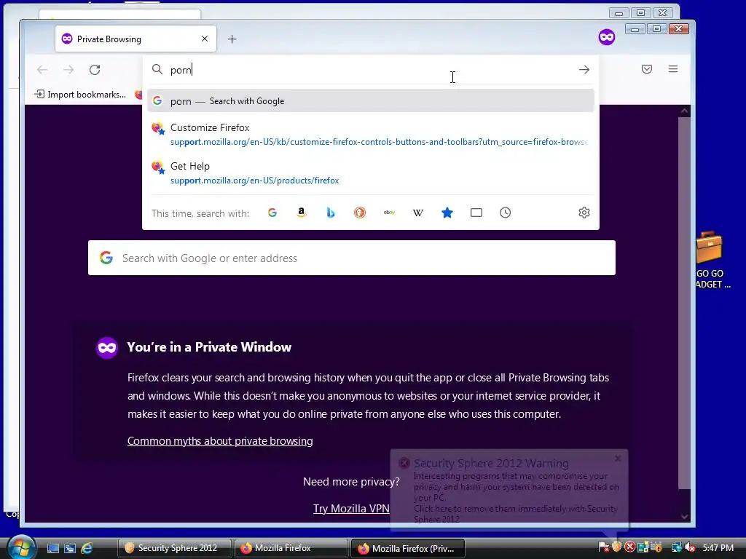Search this time with Wikipedia icon

tap(418, 213)
